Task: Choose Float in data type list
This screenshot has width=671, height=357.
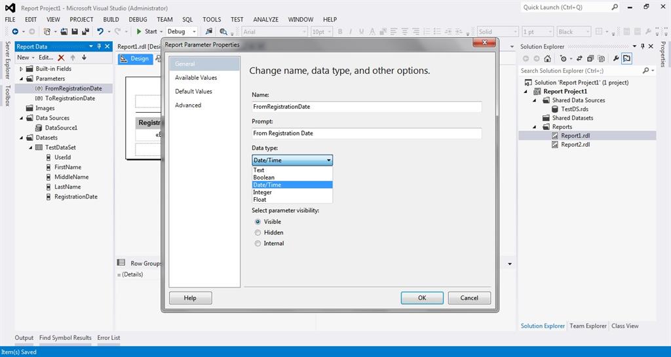Action: [292, 200]
